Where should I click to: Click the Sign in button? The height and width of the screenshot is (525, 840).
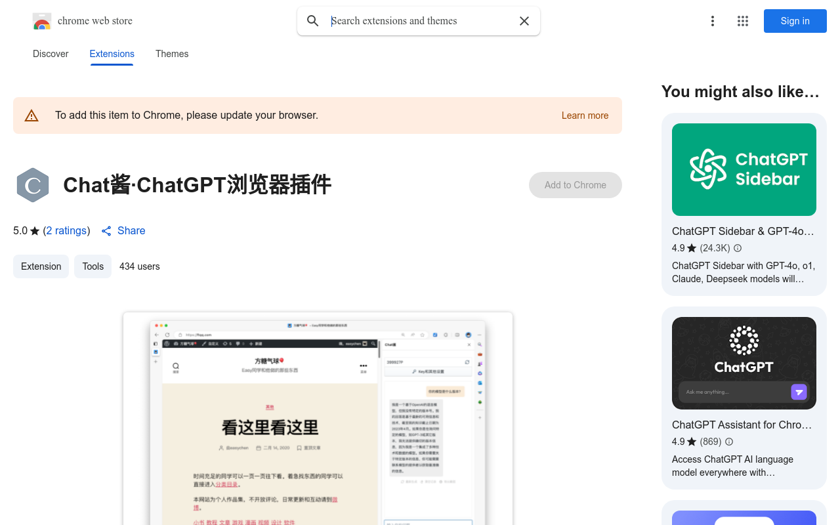click(795, 21)
